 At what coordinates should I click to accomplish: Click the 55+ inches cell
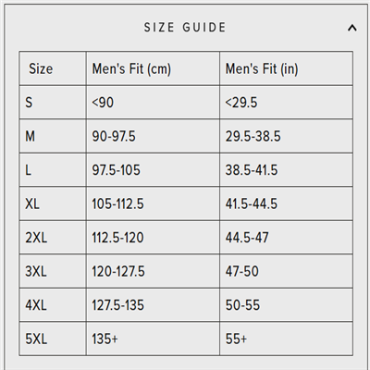[x=236, y=339]
